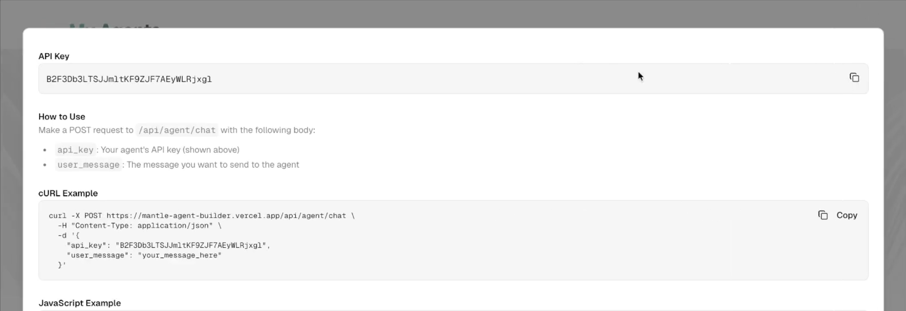Copy the API key with the copy icon
The height and width of the screenshot is (311, 906).
click(854, 78)
